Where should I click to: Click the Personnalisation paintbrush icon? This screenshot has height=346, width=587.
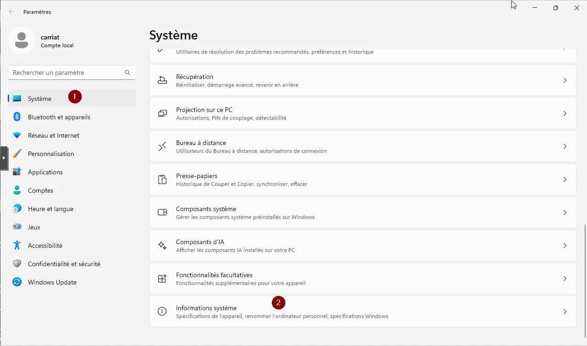point(17,154)
